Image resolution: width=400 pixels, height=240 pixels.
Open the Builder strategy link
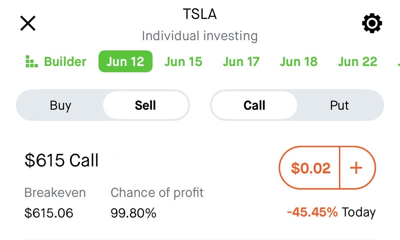point(65,62)
